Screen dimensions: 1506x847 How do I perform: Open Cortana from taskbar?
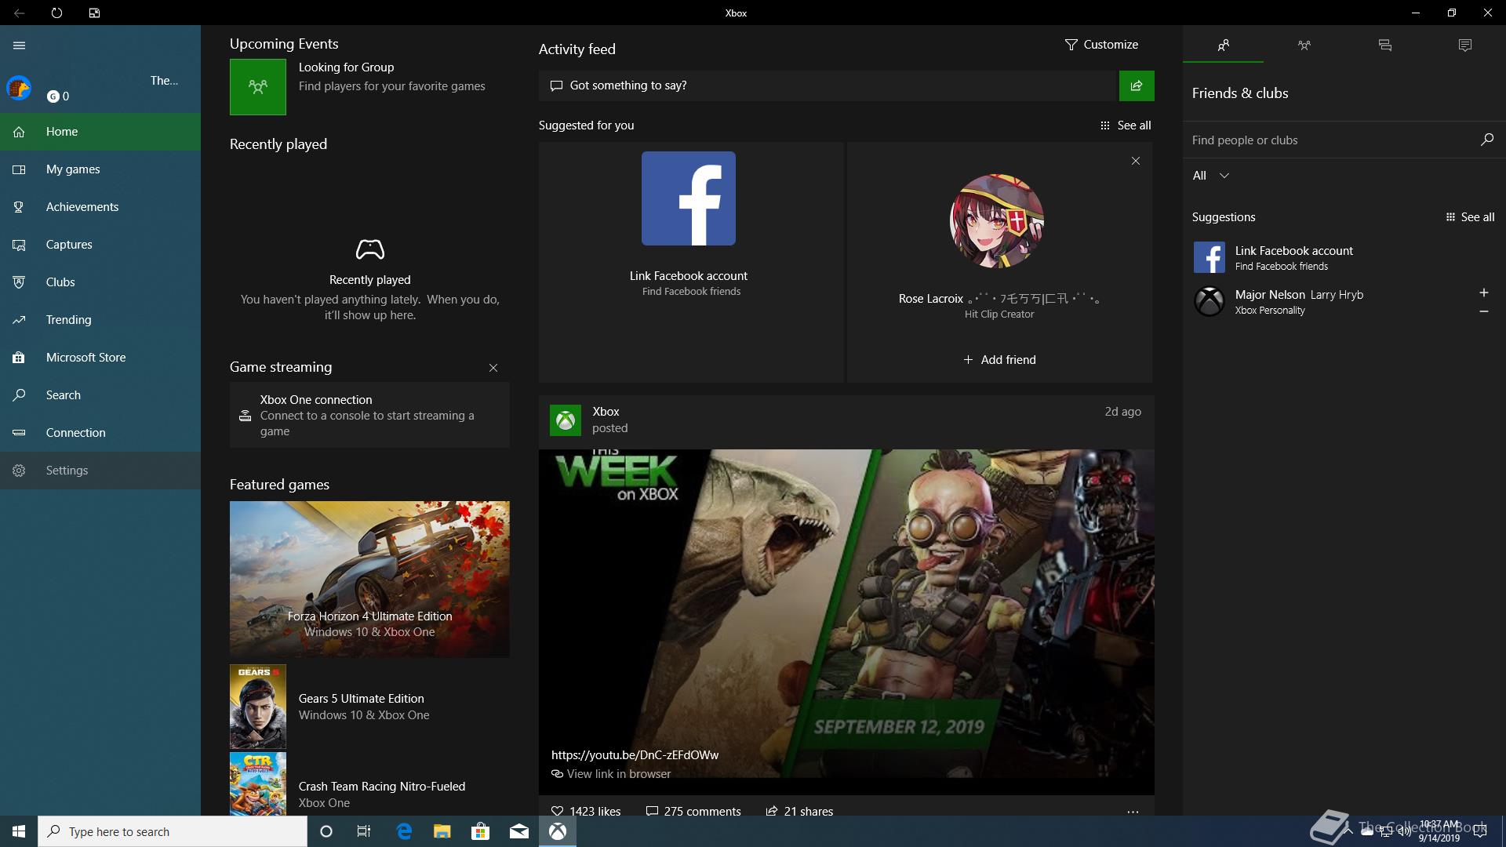click(326, 831)
